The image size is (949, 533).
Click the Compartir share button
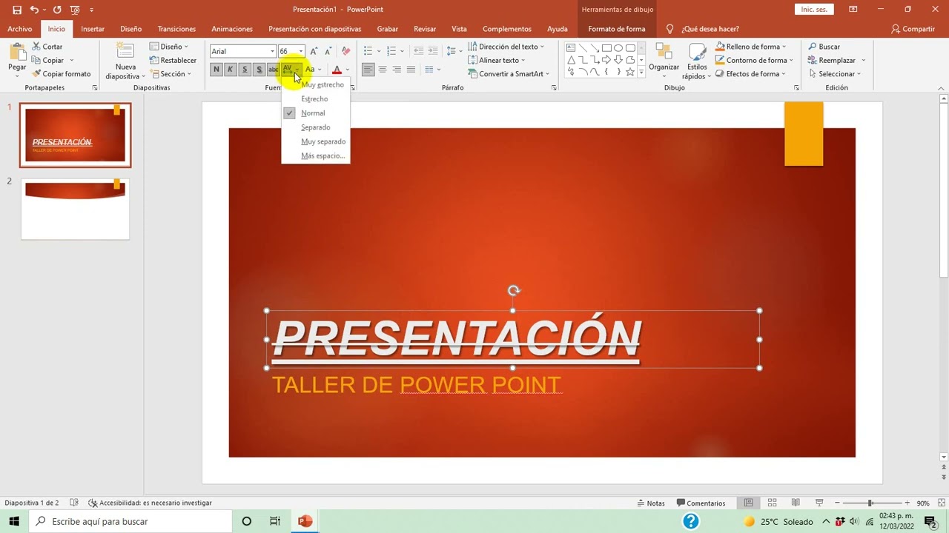coord(913,29)
